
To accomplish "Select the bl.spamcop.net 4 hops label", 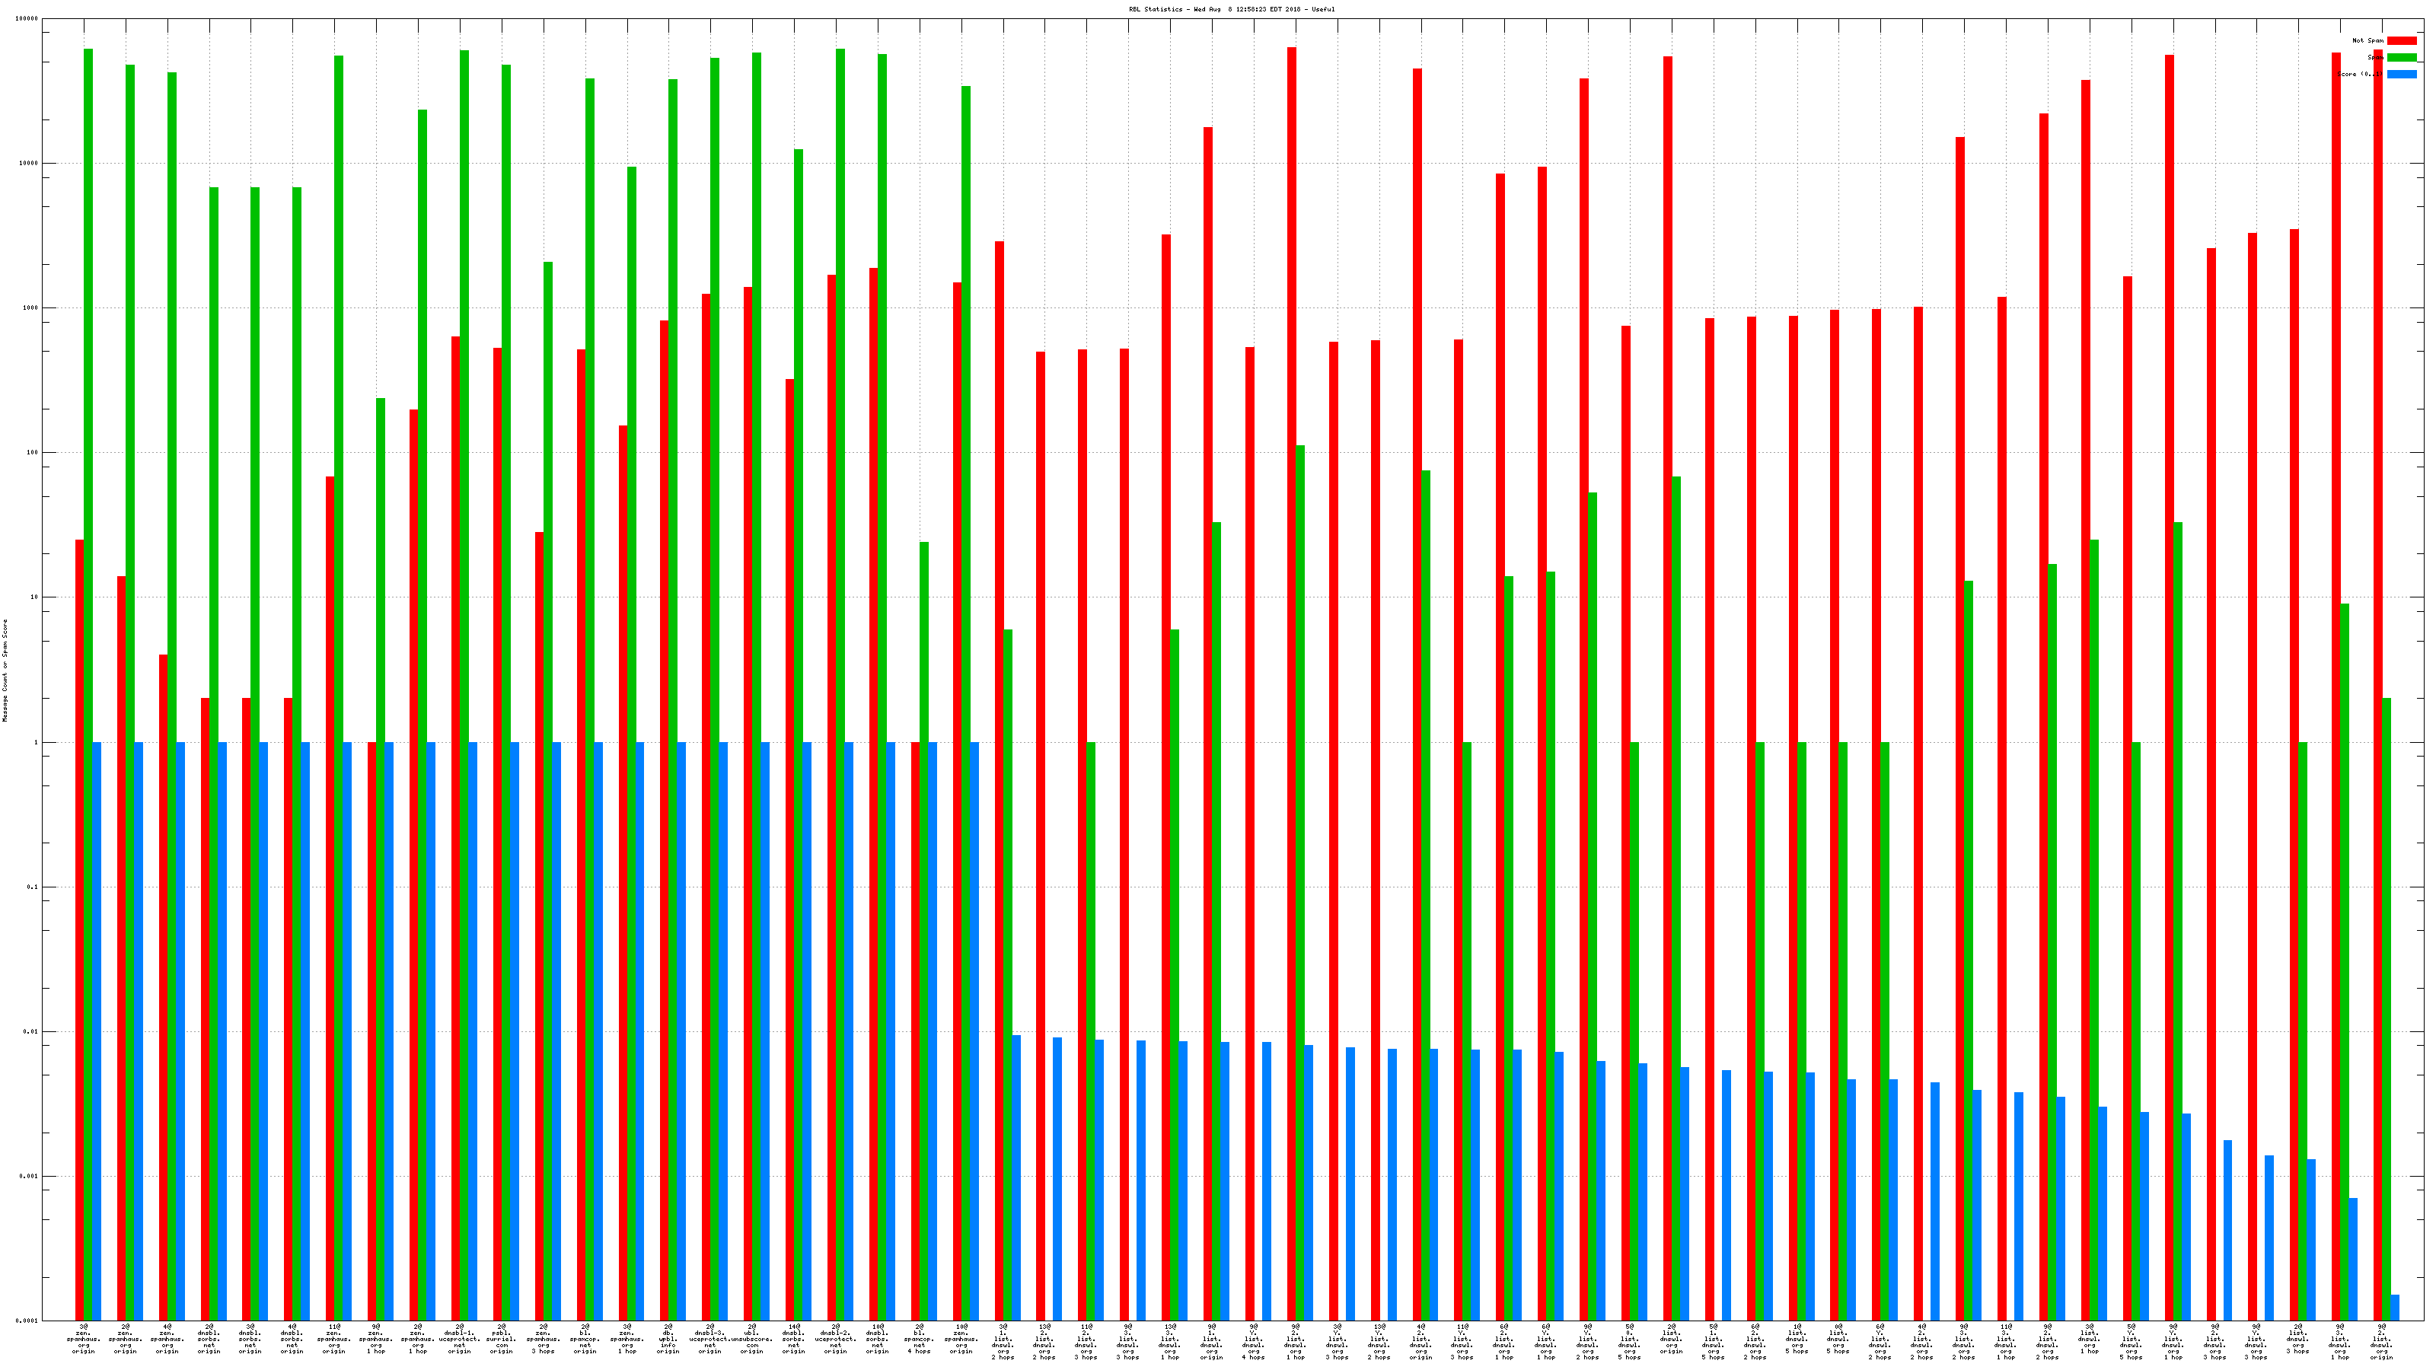I will [x=919, y=1339].
